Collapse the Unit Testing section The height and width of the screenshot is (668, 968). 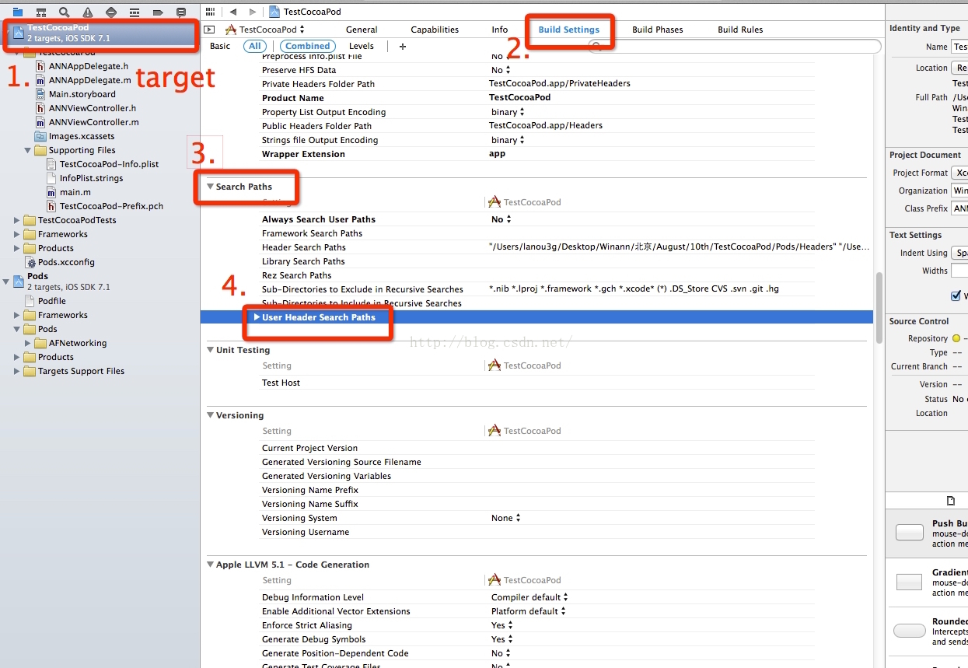210,350
